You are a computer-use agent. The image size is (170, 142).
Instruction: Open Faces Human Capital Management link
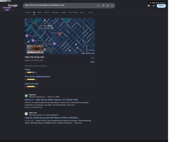coord(37,77)
